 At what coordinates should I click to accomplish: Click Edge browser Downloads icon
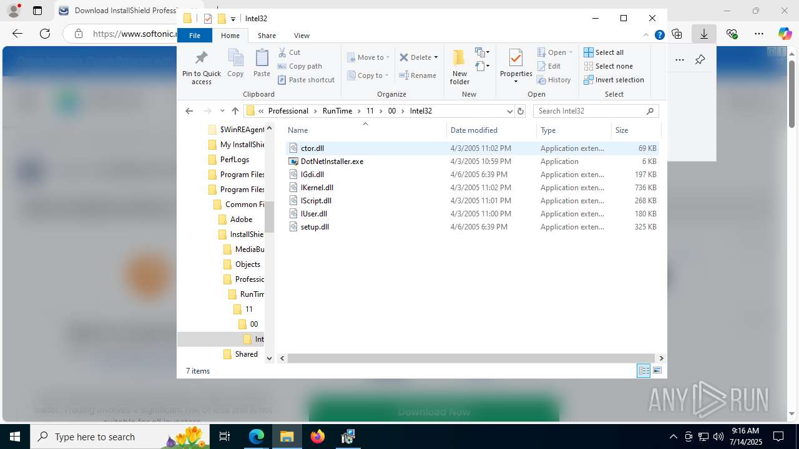click(703, 34)
